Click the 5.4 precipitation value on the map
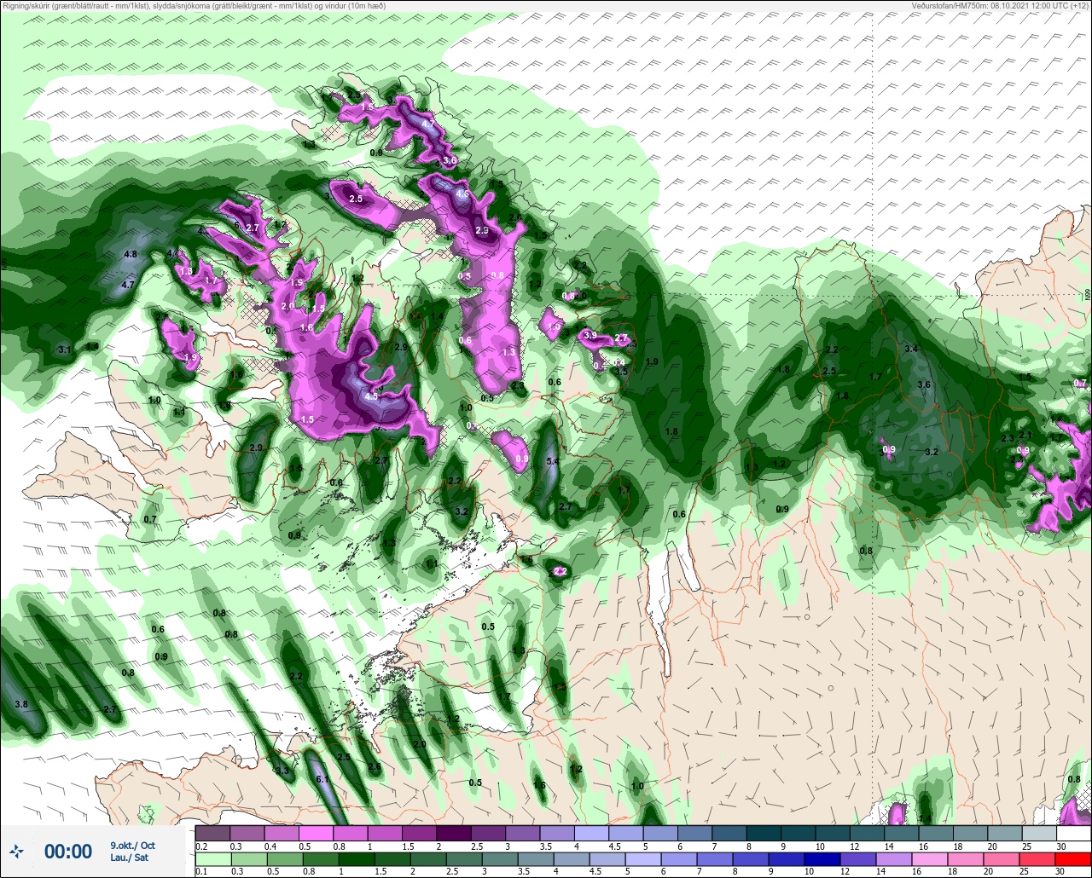The height and width of the screenshot is (878, 1092). coord(553,461)
